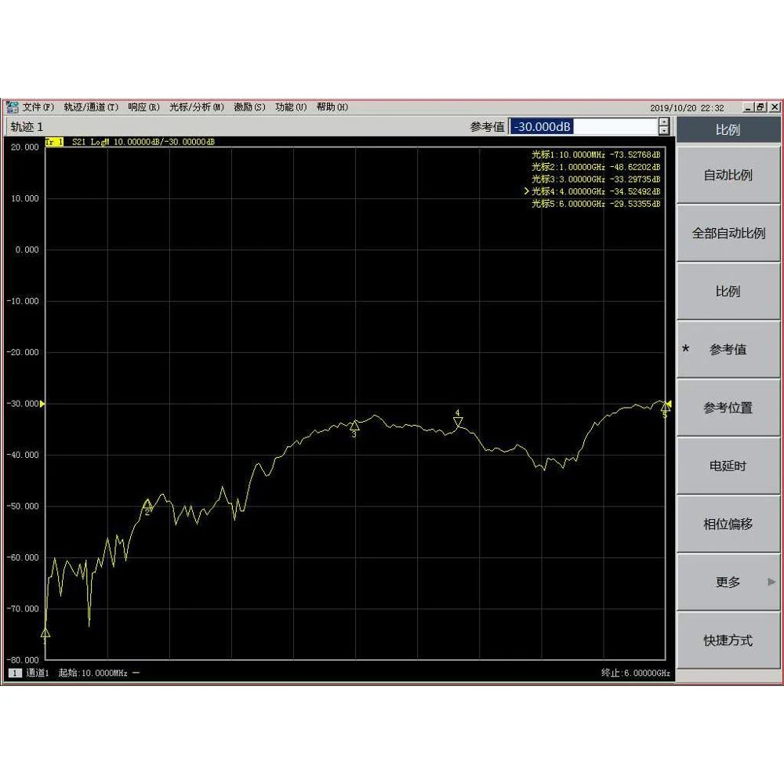This screenshot has height=784, width=784.
Task: Click the -80.000 y-axis label
Action: point(23,660)
